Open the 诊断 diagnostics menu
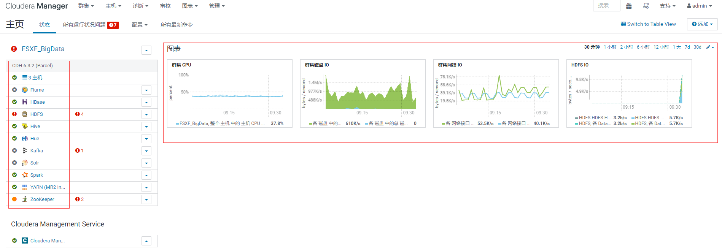The image size is (722, 250). pyautogui.click(x=140, y=6)
